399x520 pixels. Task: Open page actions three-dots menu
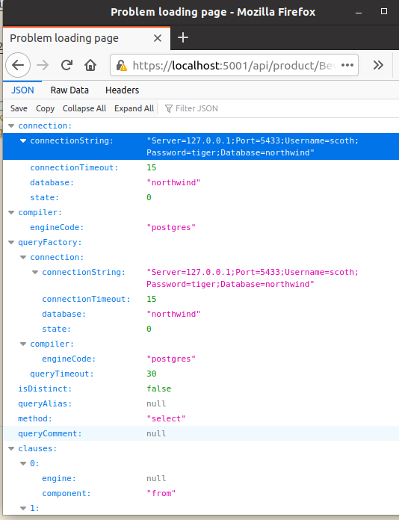point(347,65)
